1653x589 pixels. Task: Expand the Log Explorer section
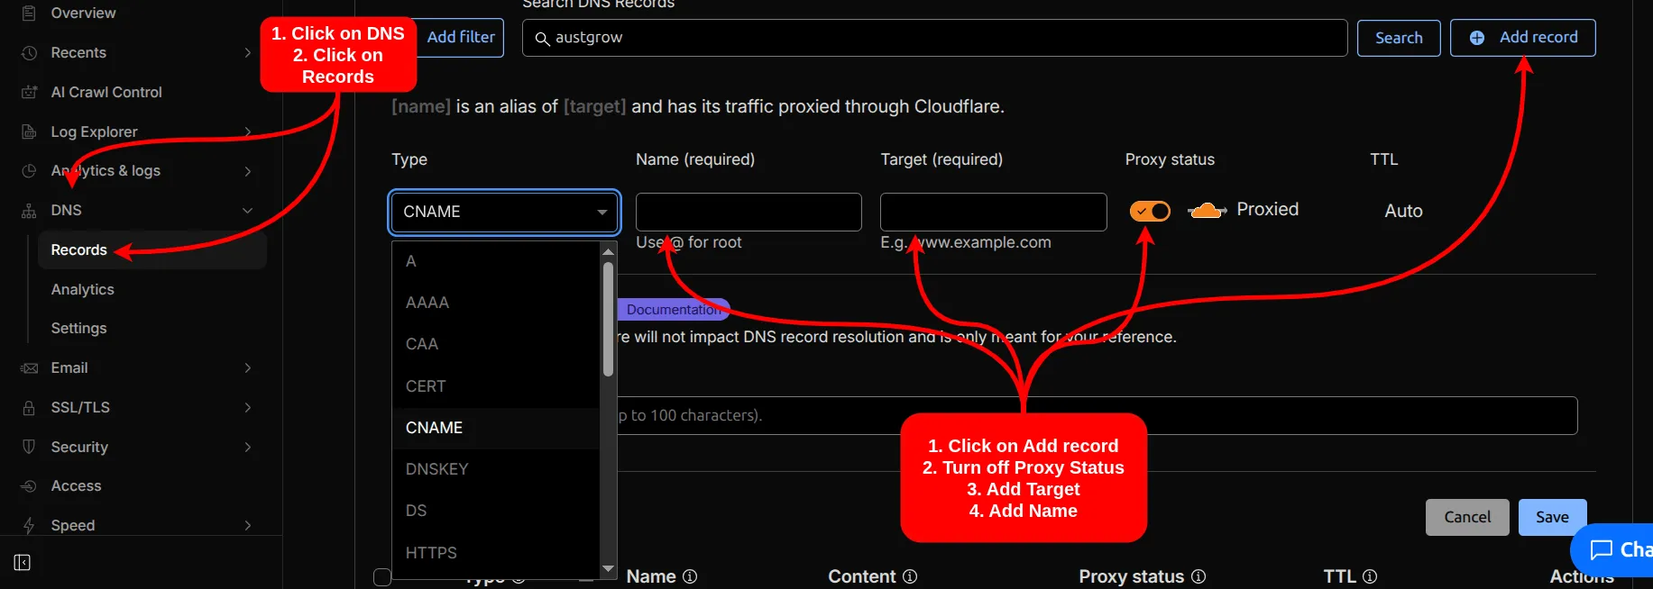[248, 131]
